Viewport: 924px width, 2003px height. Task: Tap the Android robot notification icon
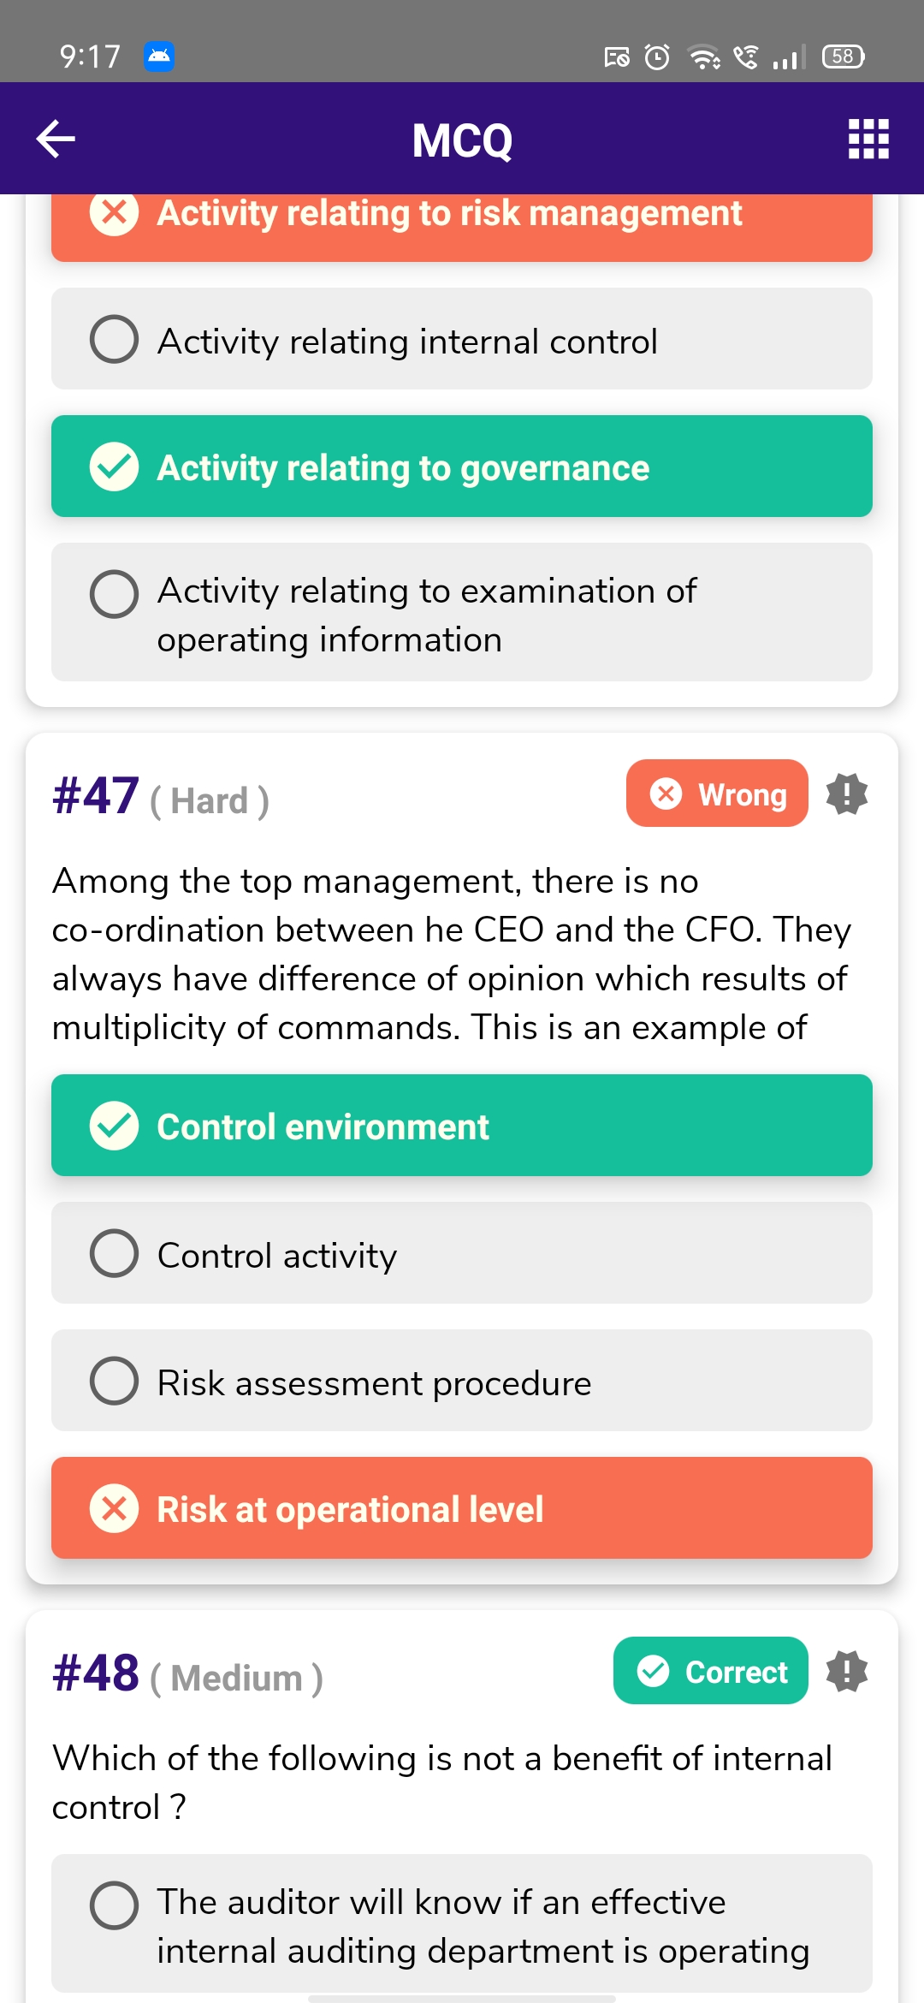coord(159,56)
